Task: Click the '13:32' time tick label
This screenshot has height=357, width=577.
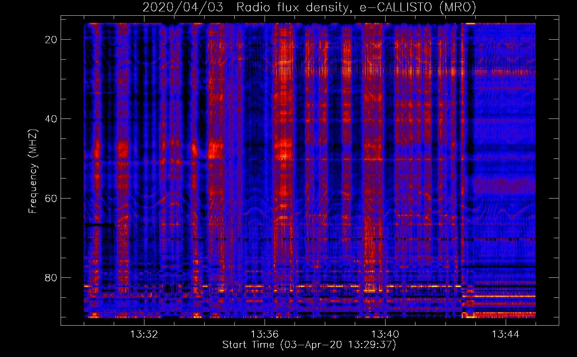Action: [144, 335]
